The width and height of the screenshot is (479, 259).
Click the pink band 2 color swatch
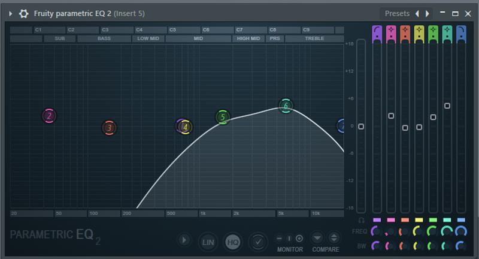coord(391,220)
